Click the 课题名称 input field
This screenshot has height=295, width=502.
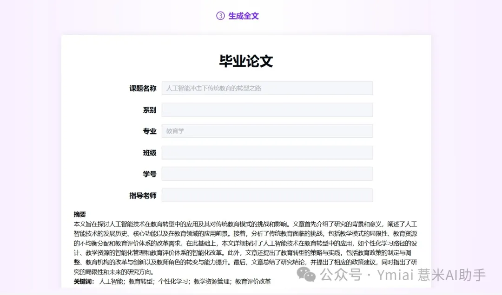266,88
